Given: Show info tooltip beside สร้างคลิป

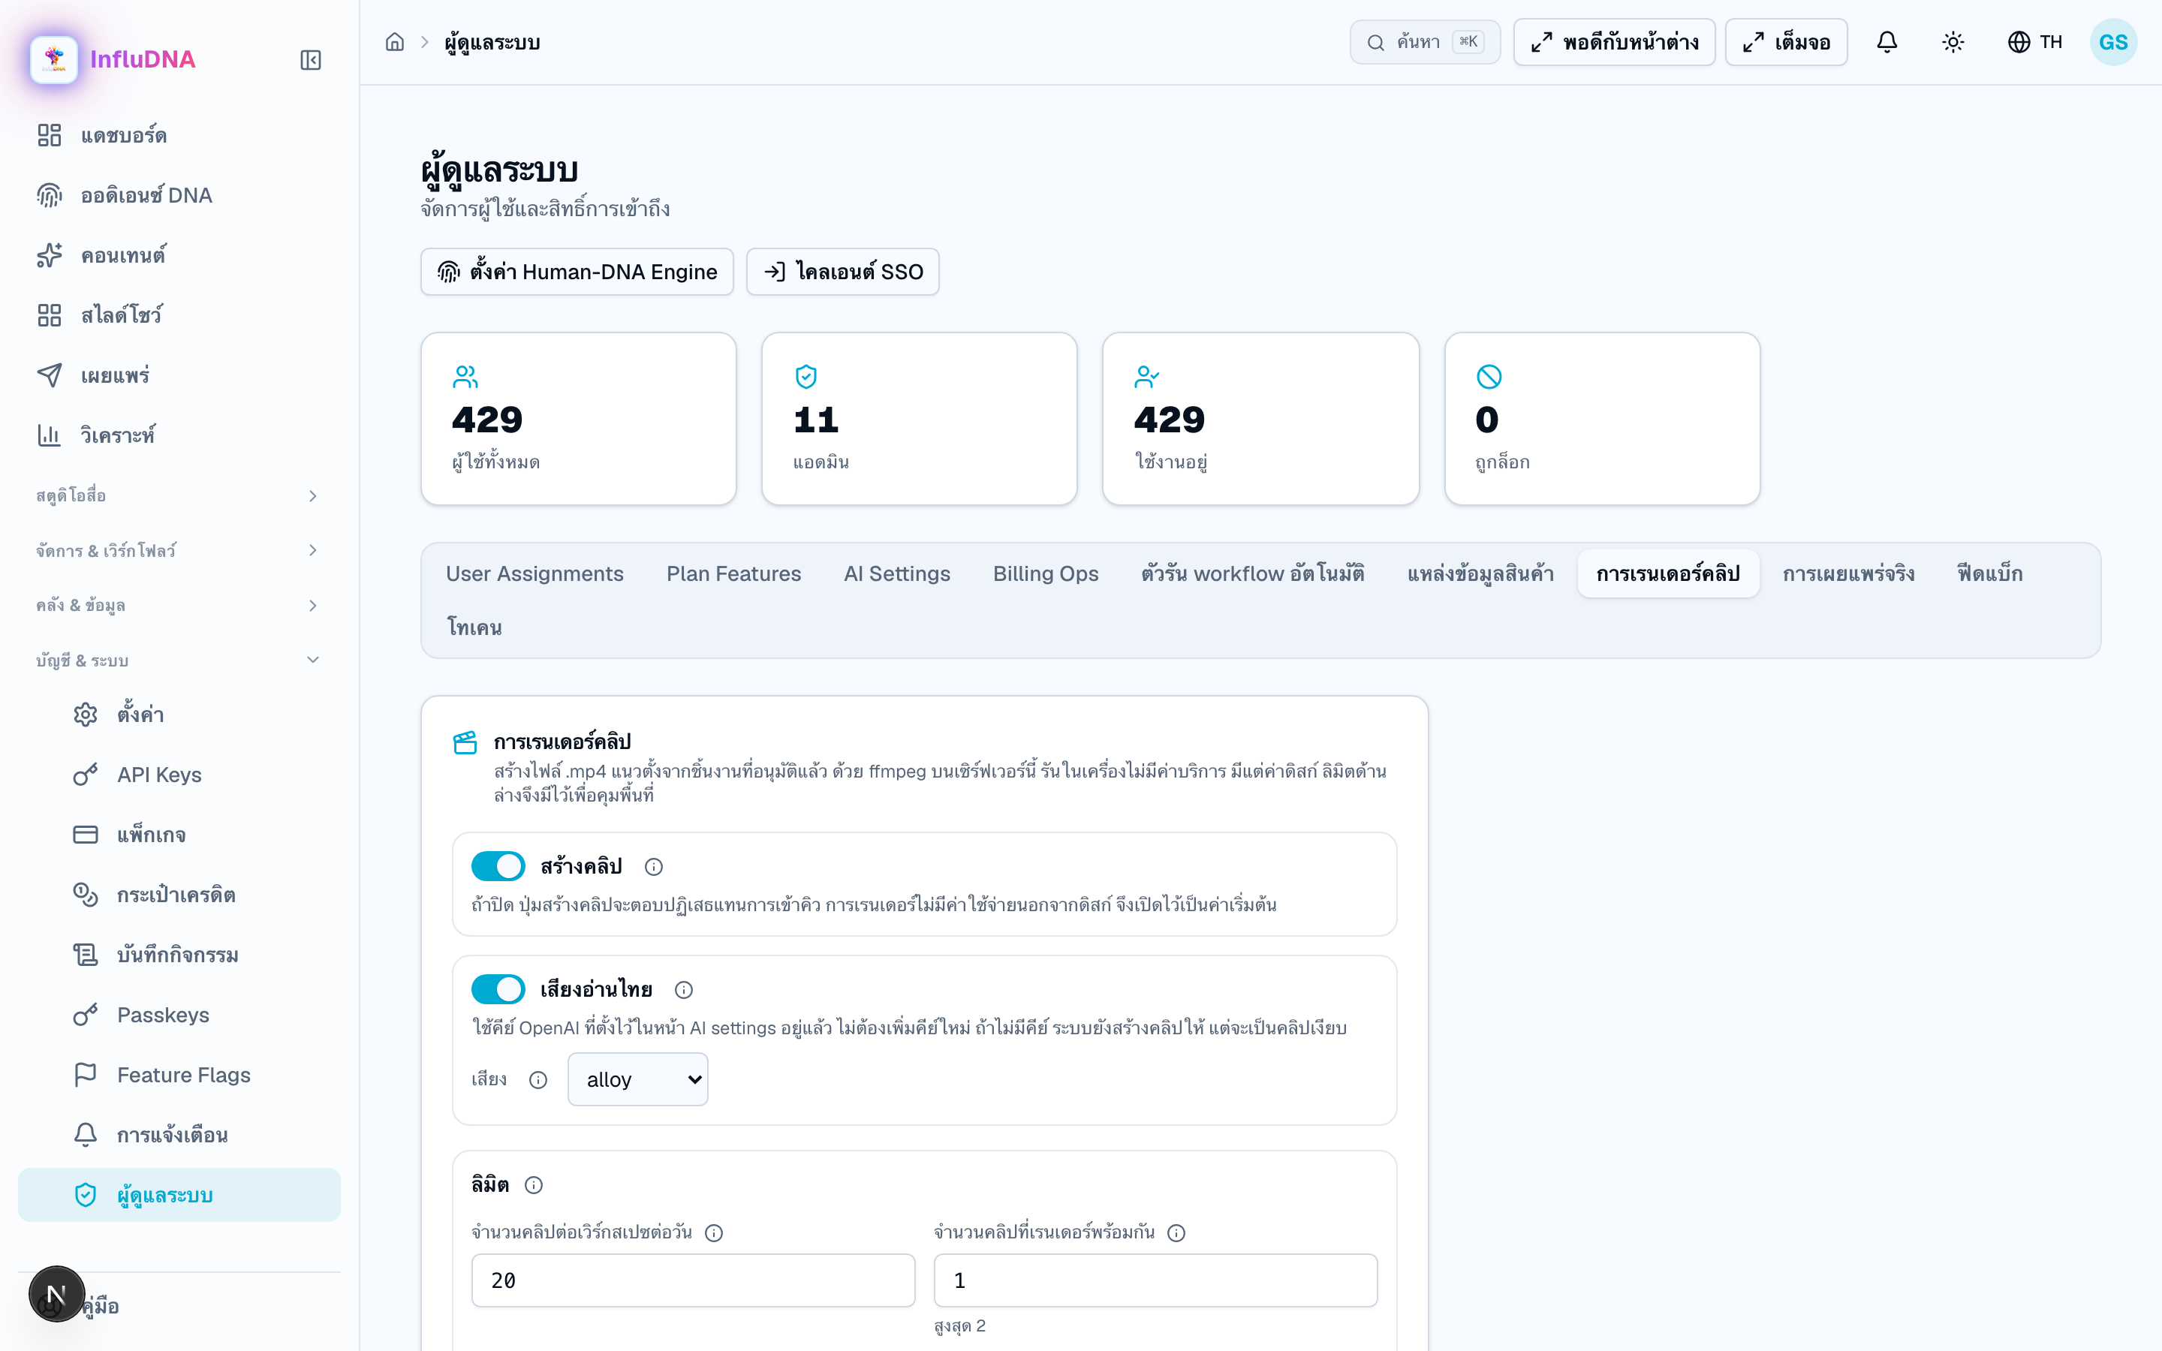Looking at the screenshot, I should tap(654, 867).
